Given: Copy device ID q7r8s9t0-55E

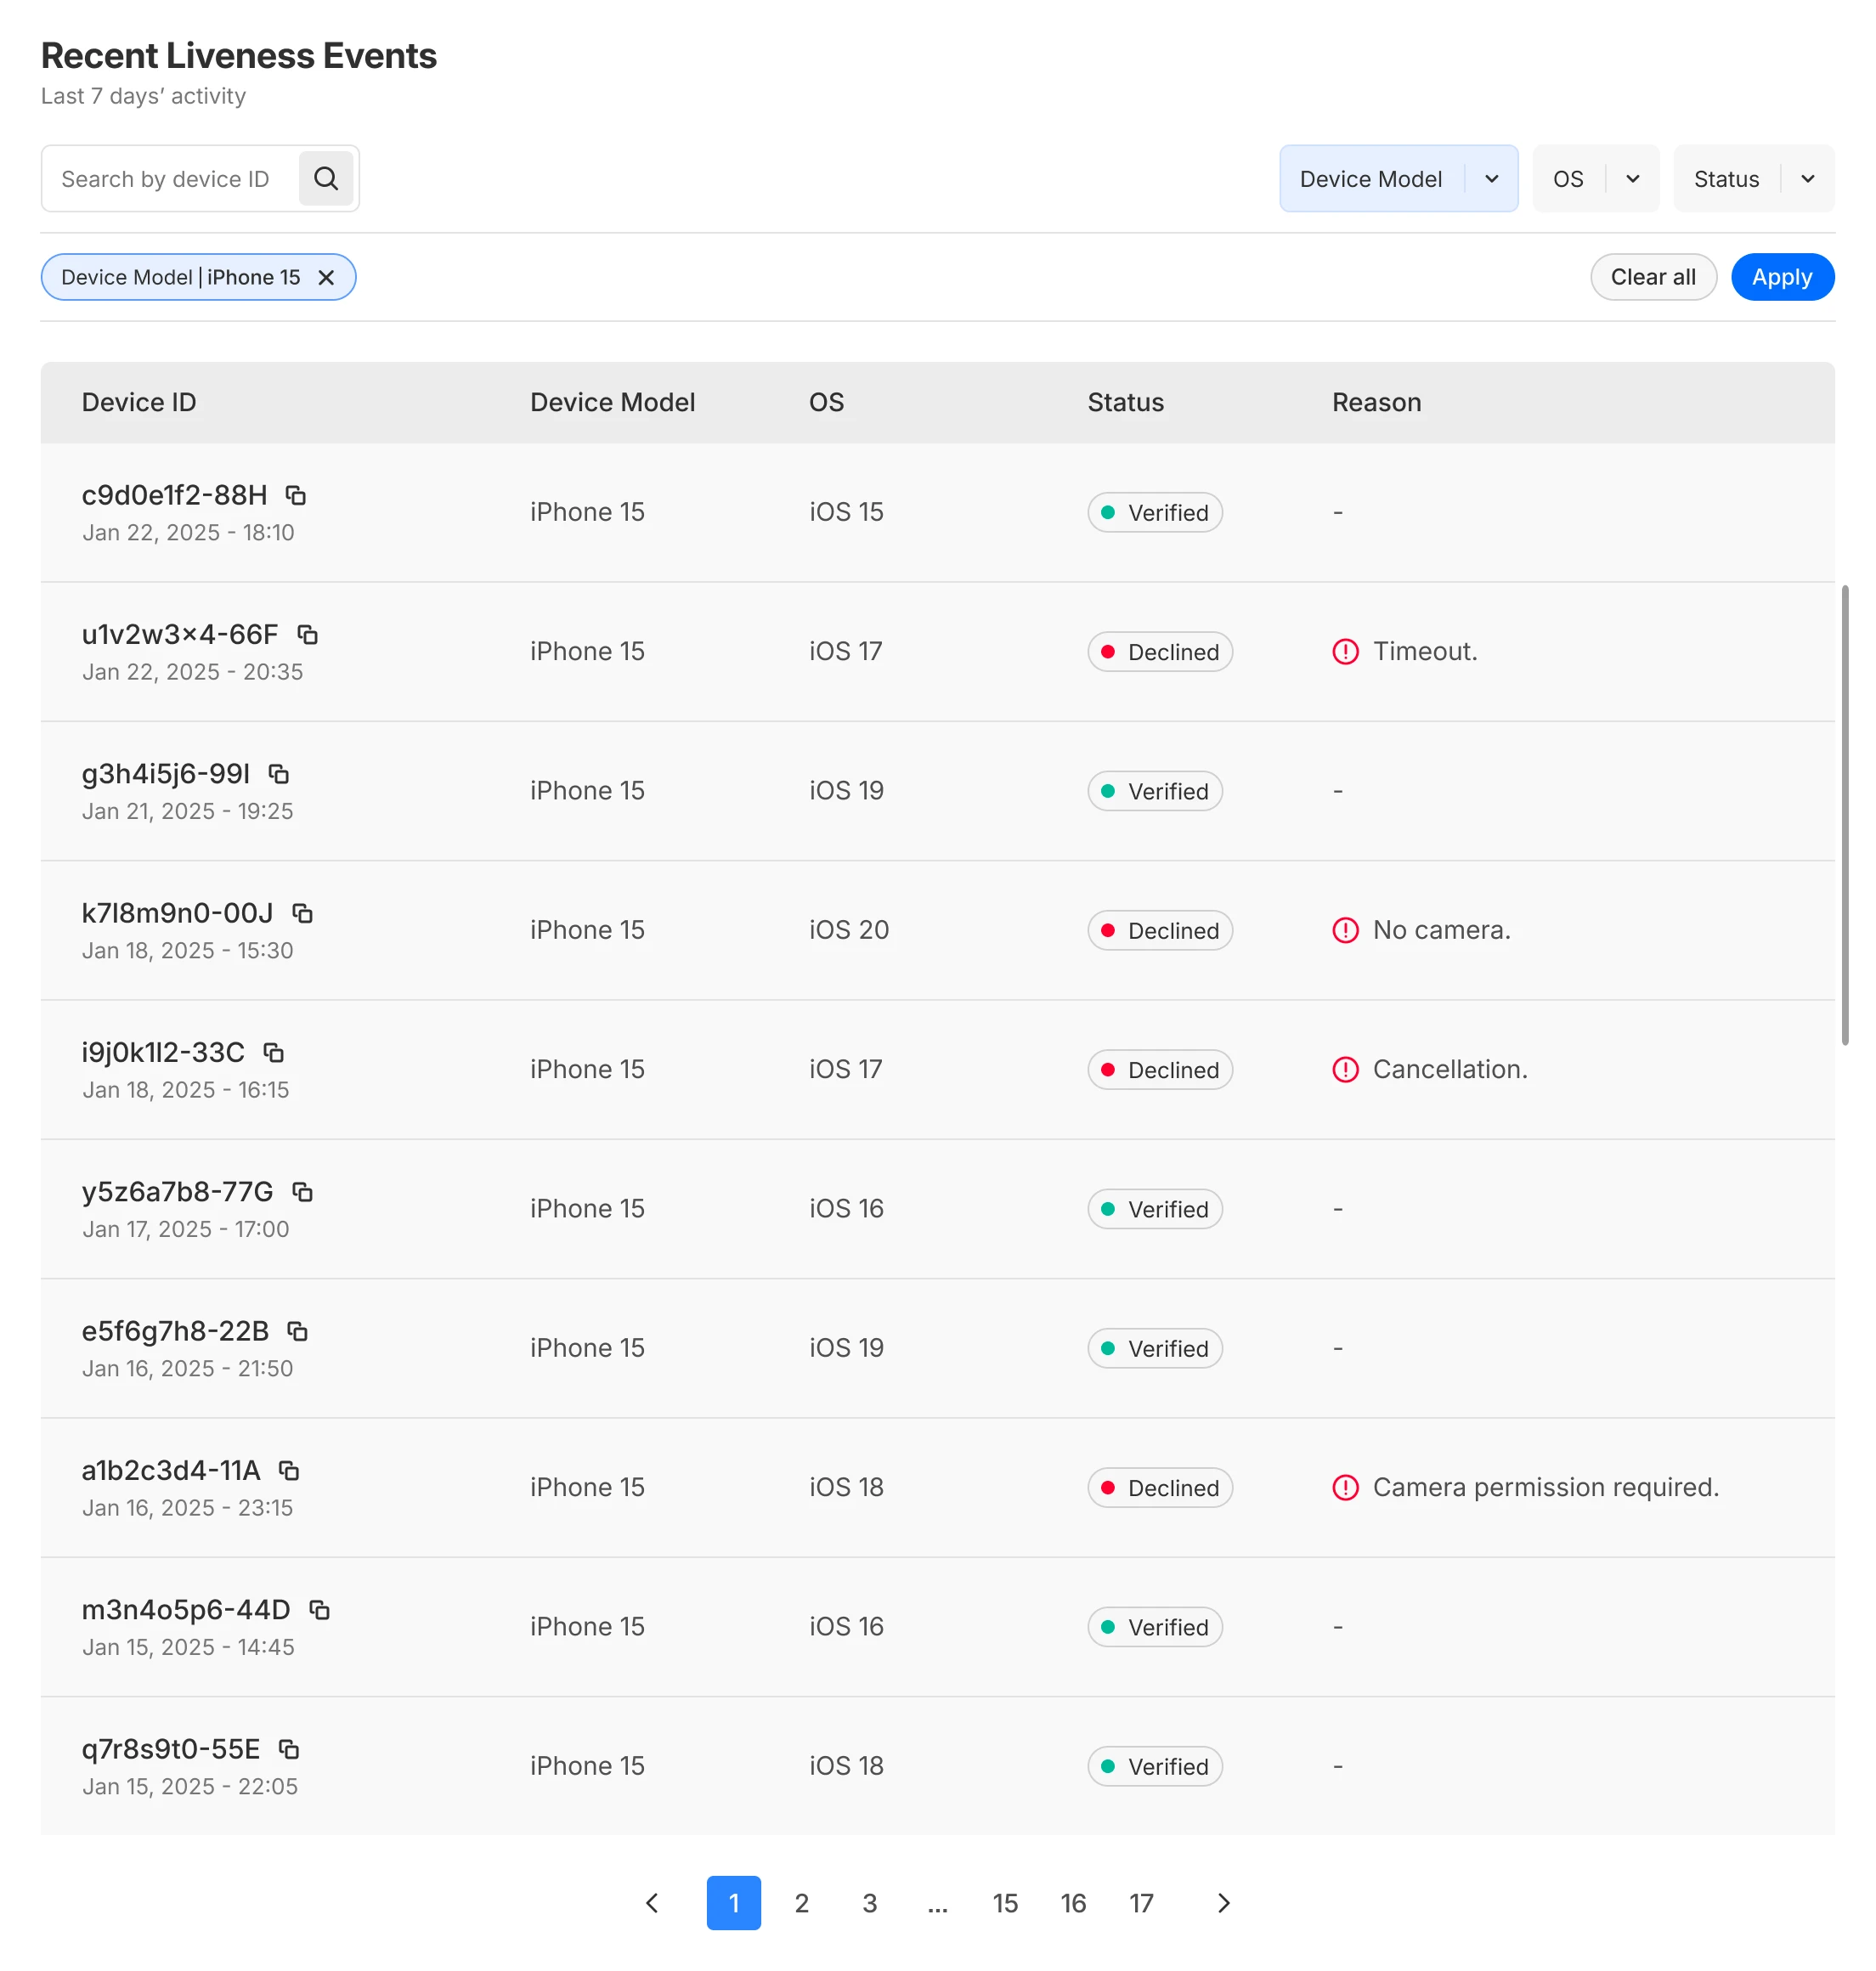Looking at the screenshot, I should click(x=289, y=1748).
